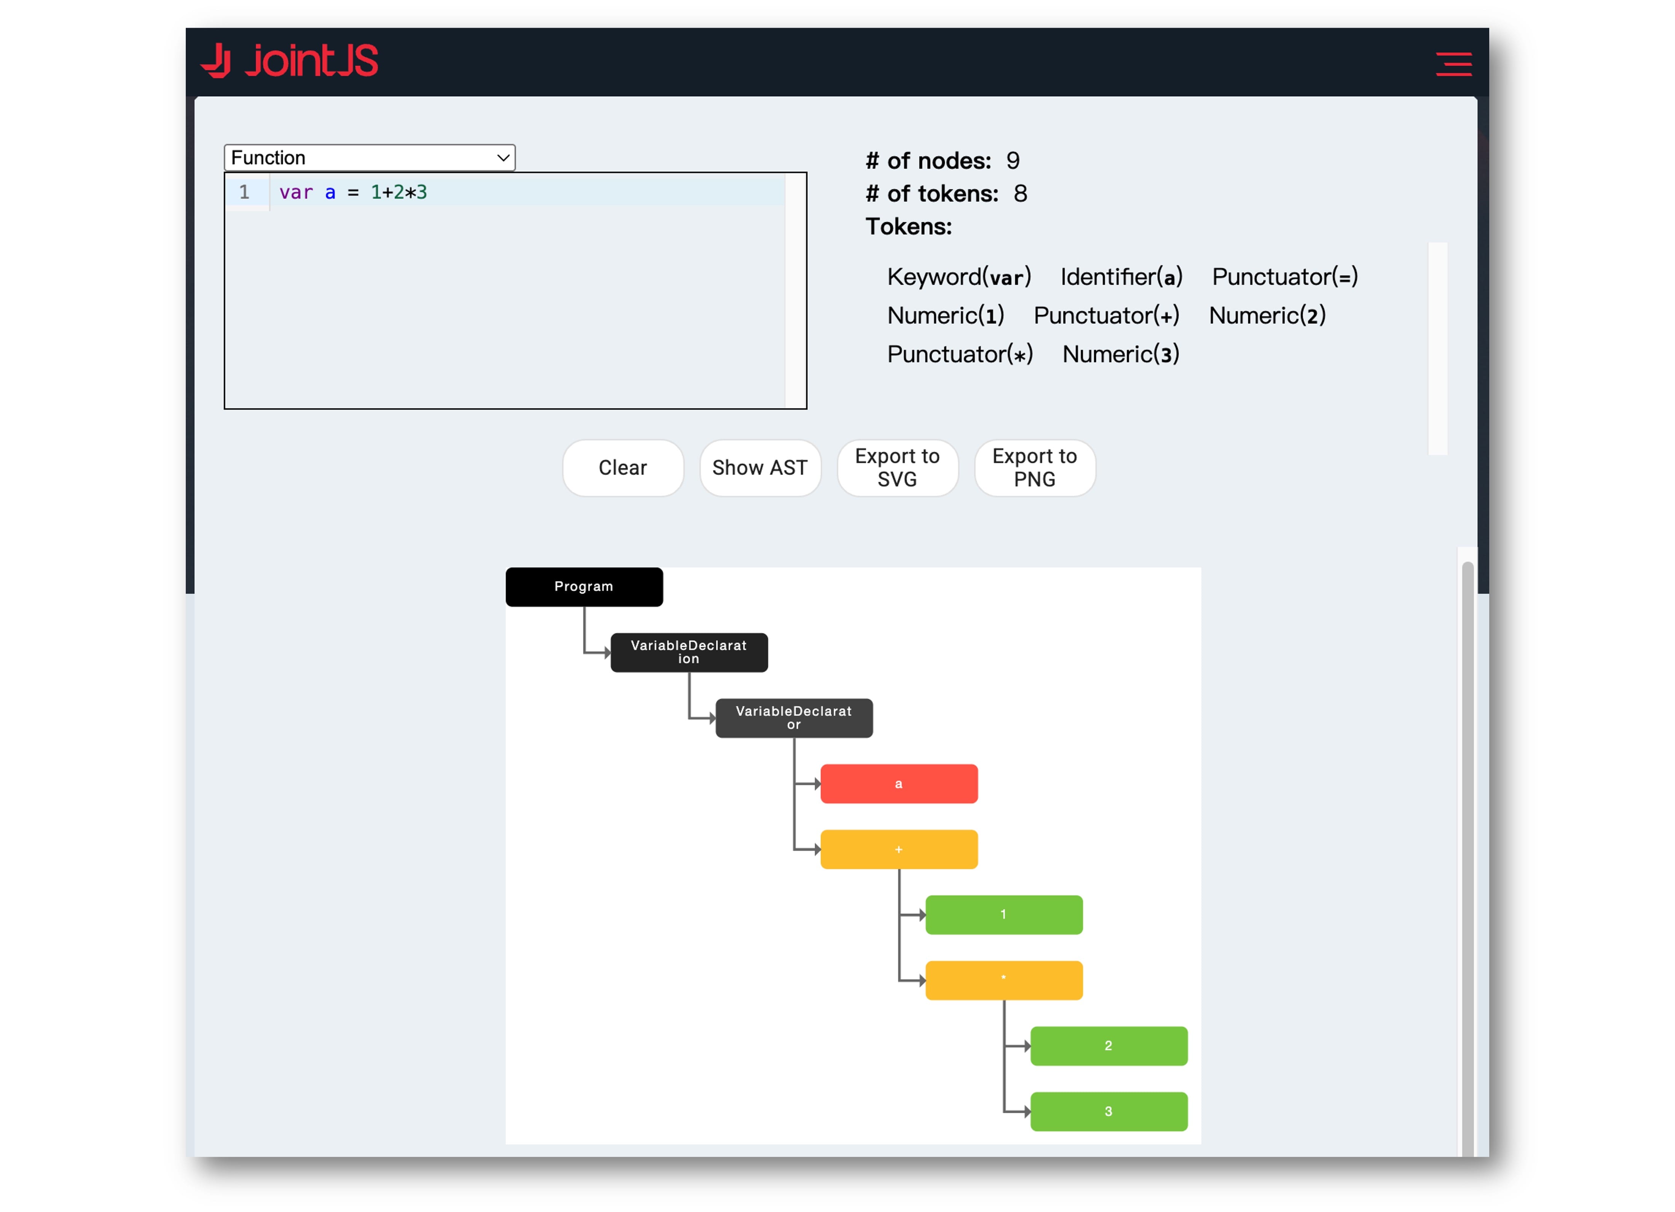Select the green literal node 1
The width and height of the screenshot is (1675, 1212).
click(x=1004, y=915)
